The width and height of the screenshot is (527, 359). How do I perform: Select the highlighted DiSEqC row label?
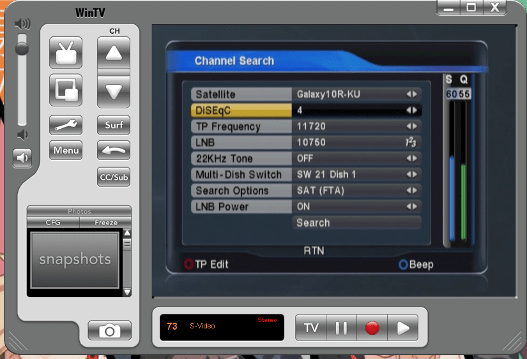[x=241, y=110]
